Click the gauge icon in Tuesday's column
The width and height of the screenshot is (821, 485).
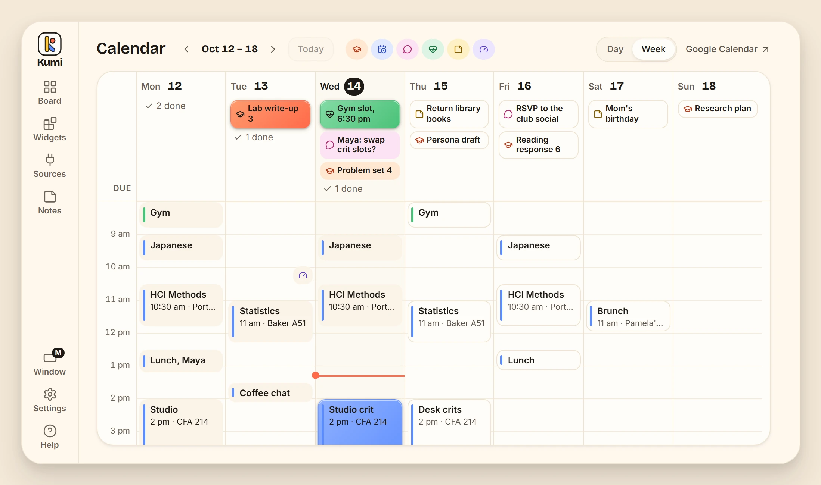click(303, 275)
